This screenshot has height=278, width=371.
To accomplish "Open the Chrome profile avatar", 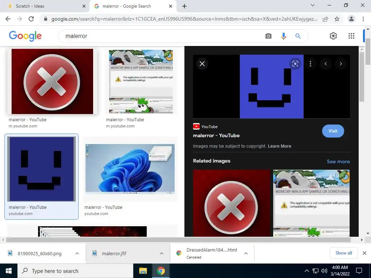I will point(351,19).
